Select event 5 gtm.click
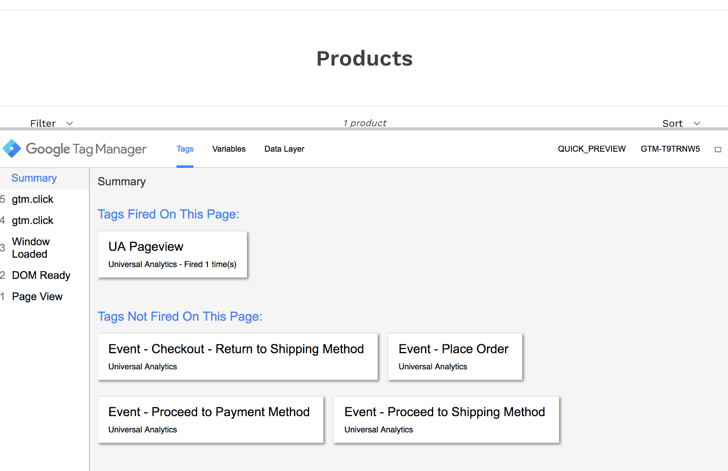The height and width of the screenshot is (471, 728). click(32, 199)
